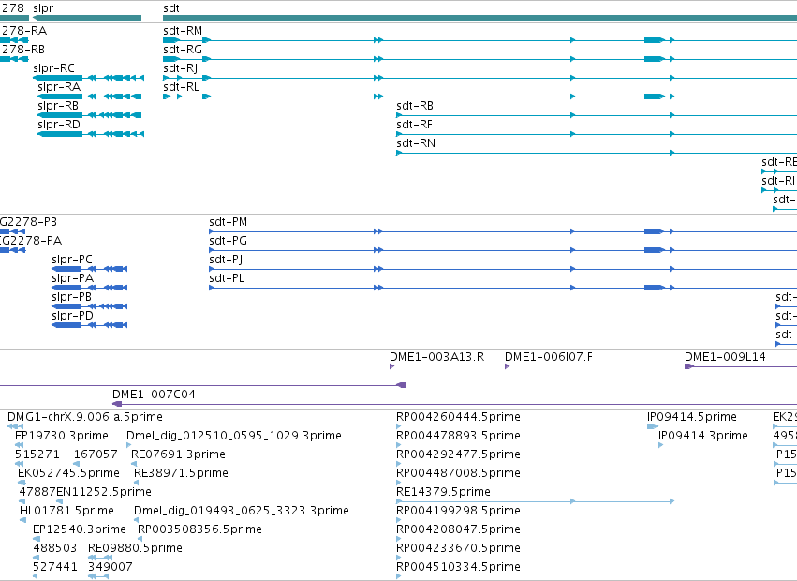797x581 pixels.
Task: Select slpr-RD transcript label
Action: pos(59,126)
